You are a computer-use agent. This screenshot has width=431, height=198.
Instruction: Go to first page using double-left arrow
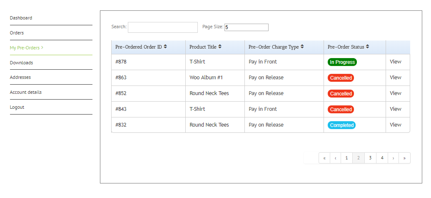pos(324,158)
